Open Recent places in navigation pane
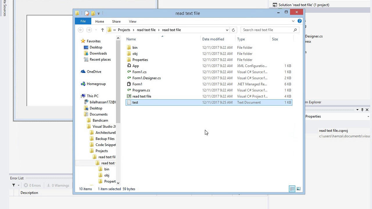Image resolution: width=372 pixels, height=209 pixels. 100,60
